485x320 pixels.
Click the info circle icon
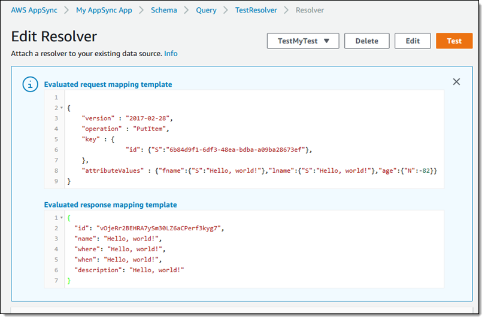click(31, 84)
